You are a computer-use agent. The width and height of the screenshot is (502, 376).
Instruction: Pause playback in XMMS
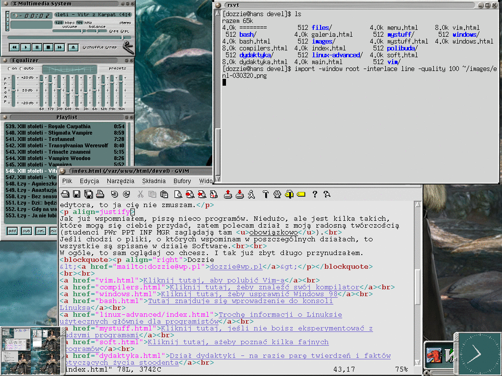[x=37, y=47]
